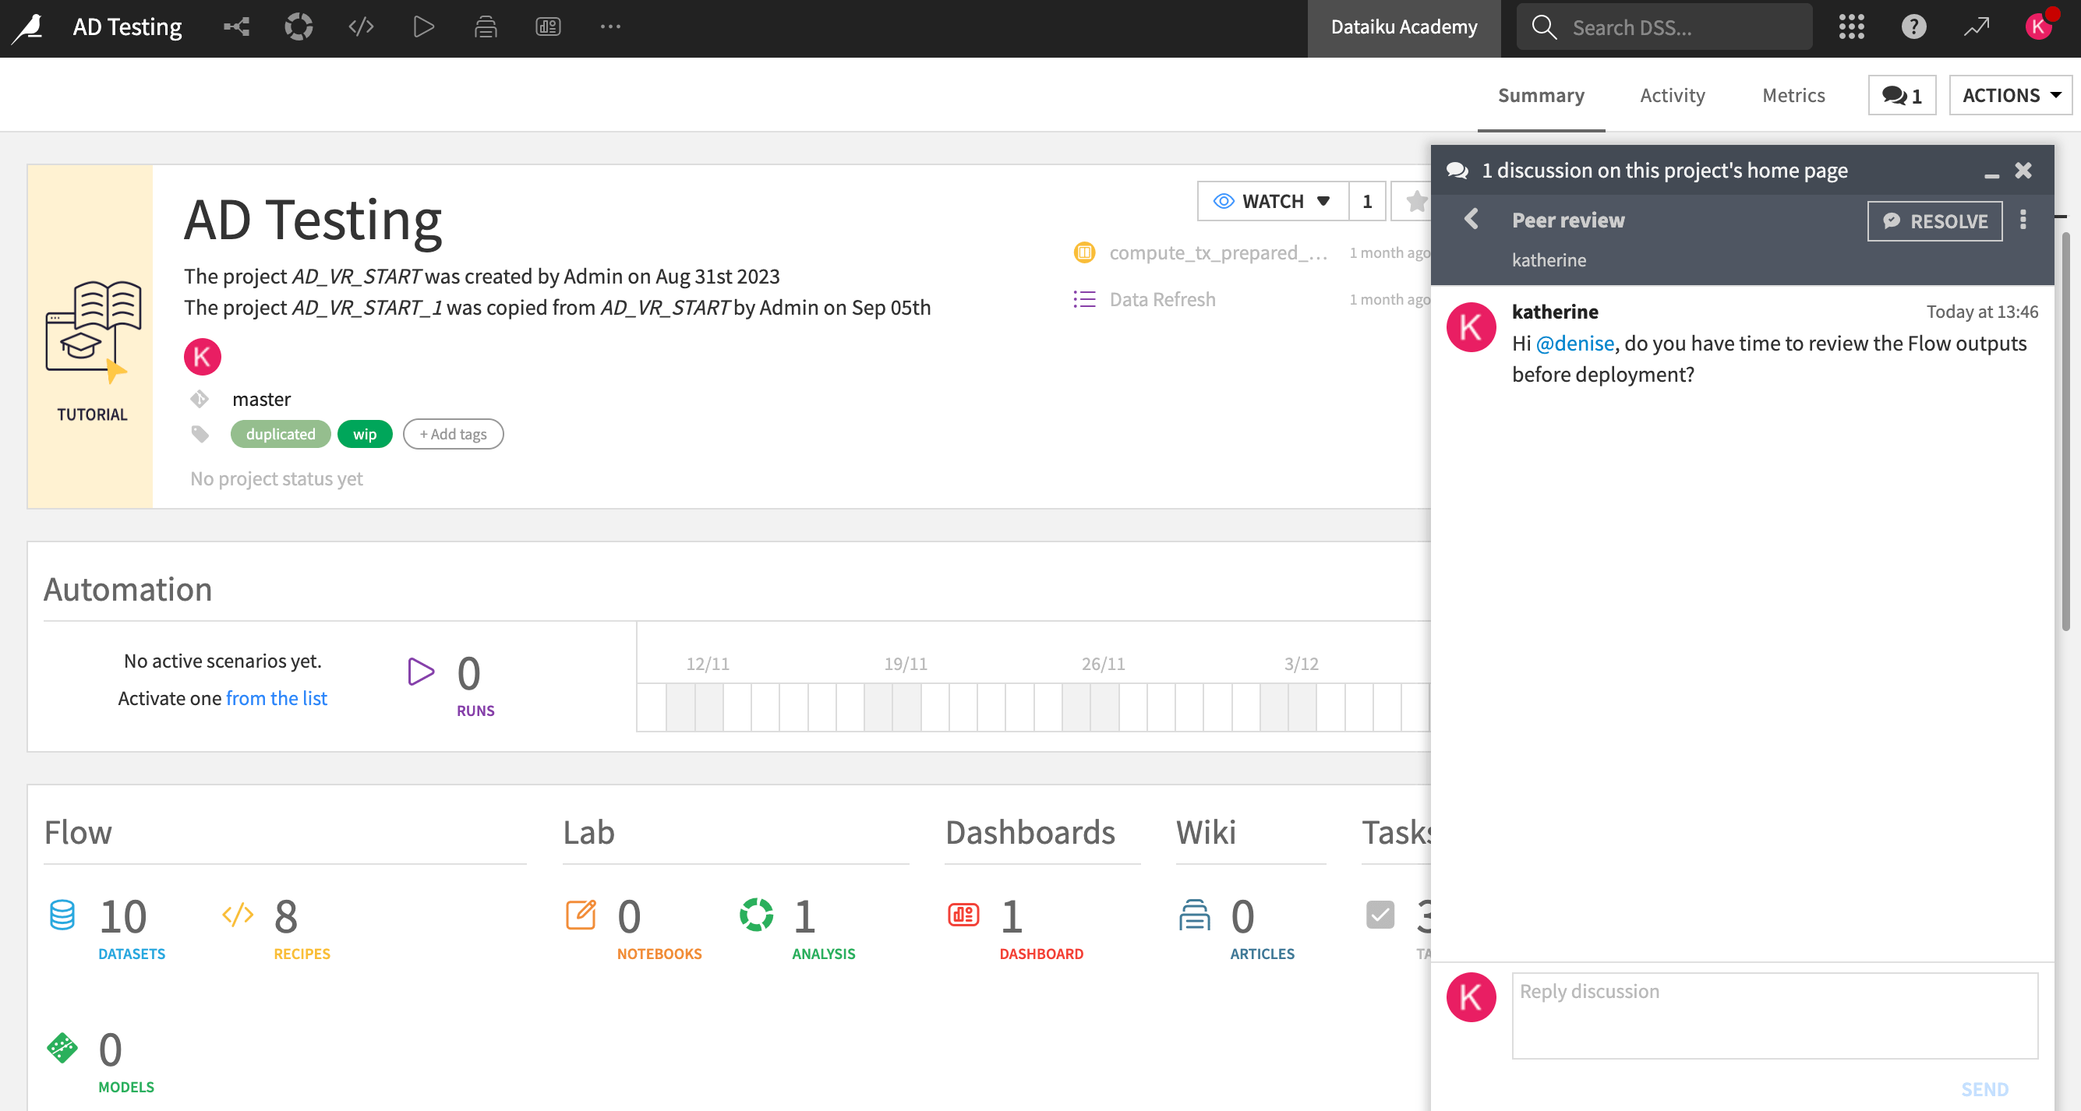Open the three-dot menu beside RESOLVE

tap(2023, 220)
